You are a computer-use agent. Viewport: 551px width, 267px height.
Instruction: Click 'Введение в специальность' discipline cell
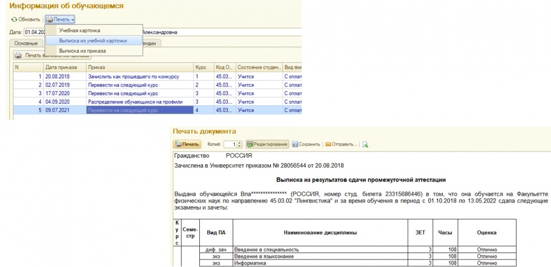[320, 250]
